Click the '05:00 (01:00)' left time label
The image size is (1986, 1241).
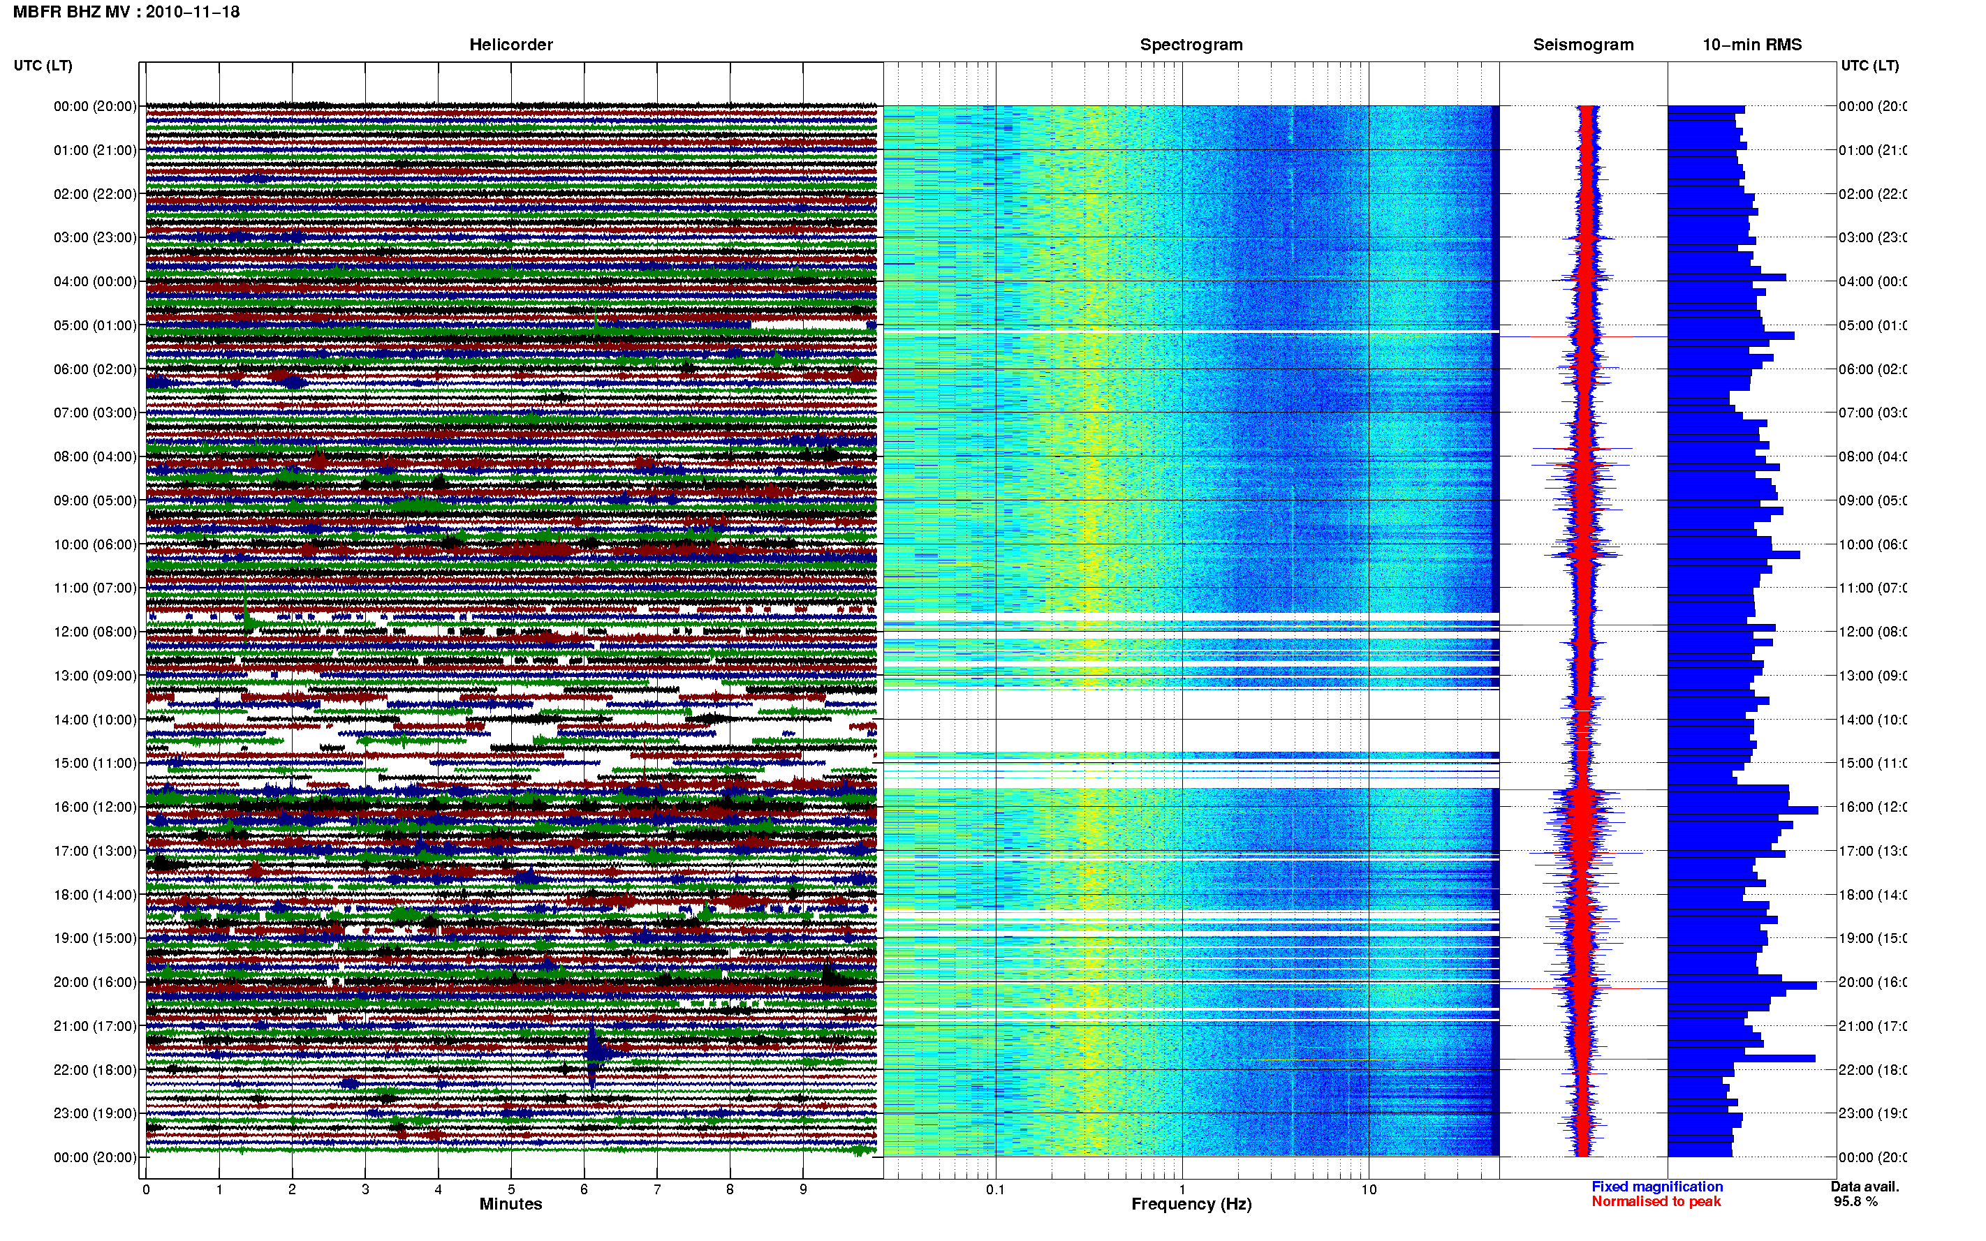pos(95,326)
